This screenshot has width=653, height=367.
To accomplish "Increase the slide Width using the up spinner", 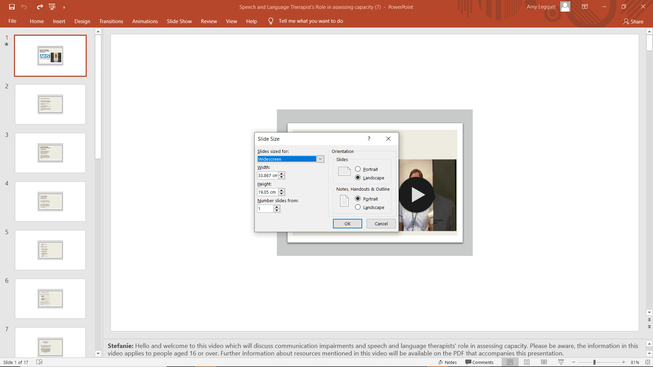I will [x=282, y=174].
